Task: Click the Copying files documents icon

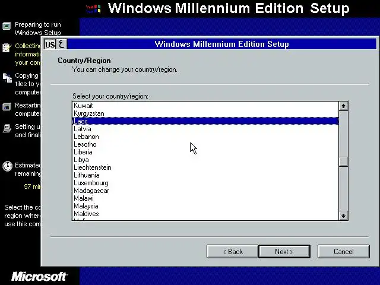Action: [7, 78]
